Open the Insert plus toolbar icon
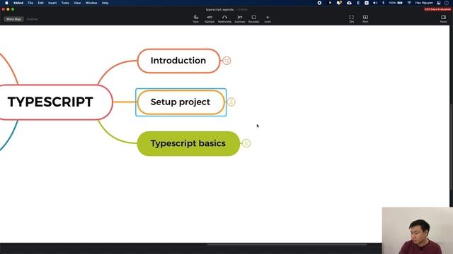The height and width of the screenshot is (254, 453). coord(268,19)
